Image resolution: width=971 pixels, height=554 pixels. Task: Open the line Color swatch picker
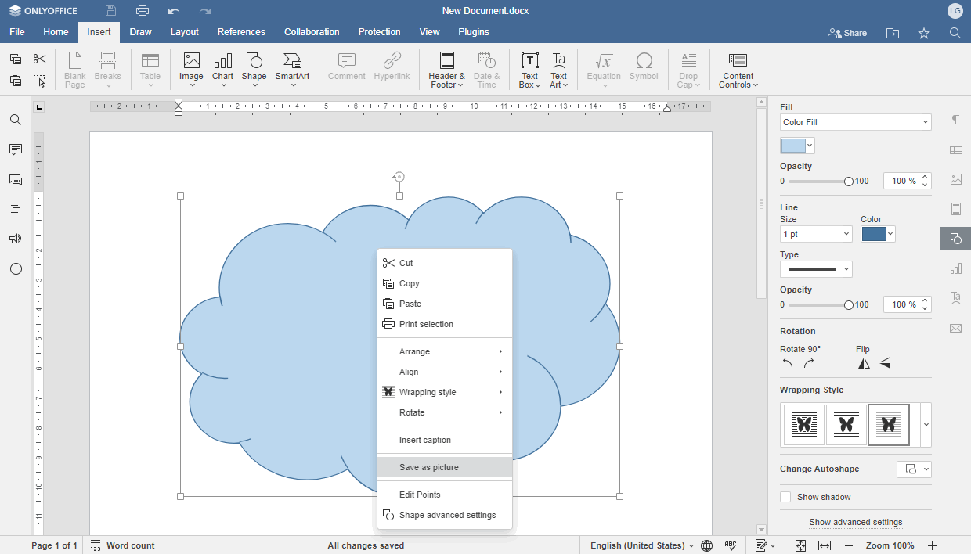[x=878, y=233]
